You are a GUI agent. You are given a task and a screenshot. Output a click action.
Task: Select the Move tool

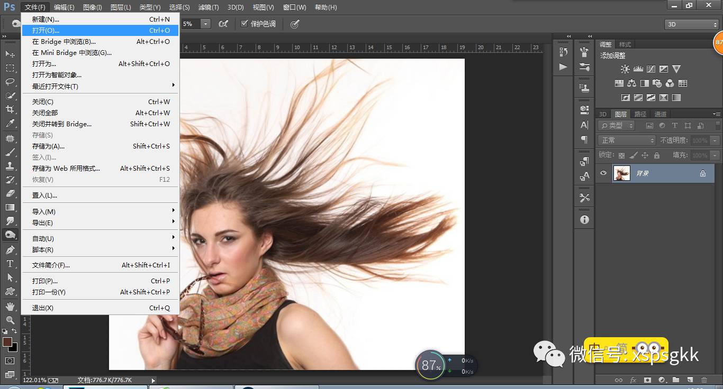click(10, 54)
